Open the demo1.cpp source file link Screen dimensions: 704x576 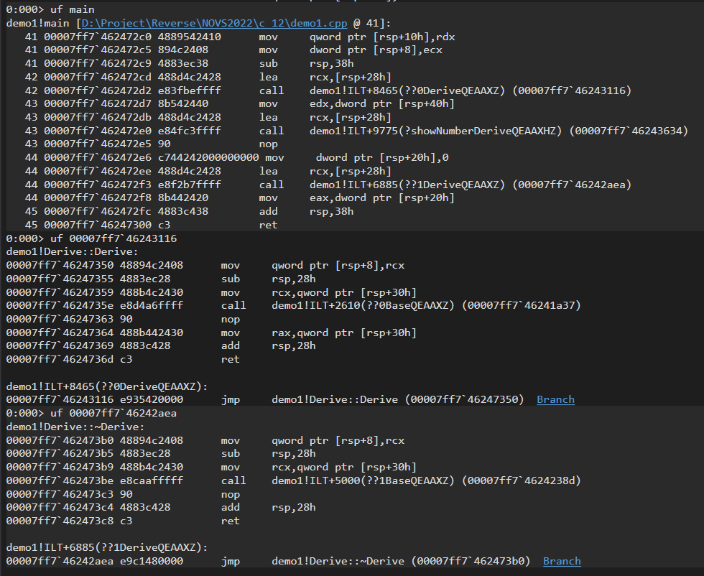(x=214, y=24)
